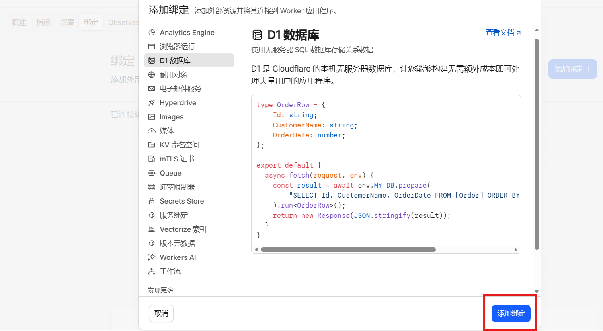This screenshot has width=603, height=331.
Task: Open the 绑定 tab in background page
Action: click(91, 22)
